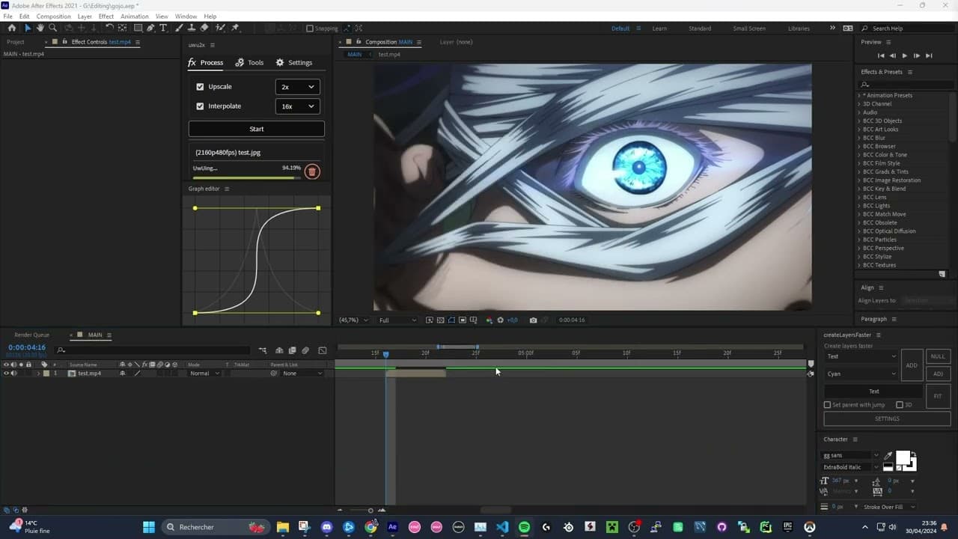Click the timeline zoom slider handle
This screenshot has height=539, width=958.
coord(370,511)
